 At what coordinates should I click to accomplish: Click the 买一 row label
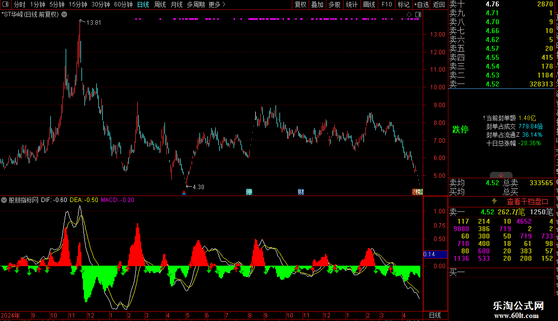pos(457,273)
